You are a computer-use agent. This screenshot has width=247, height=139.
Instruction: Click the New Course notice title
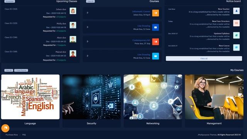coord(224,46)
